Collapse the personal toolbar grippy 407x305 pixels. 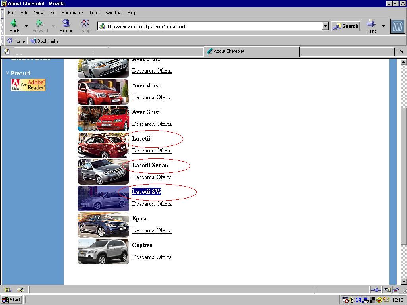coord(3,41)
